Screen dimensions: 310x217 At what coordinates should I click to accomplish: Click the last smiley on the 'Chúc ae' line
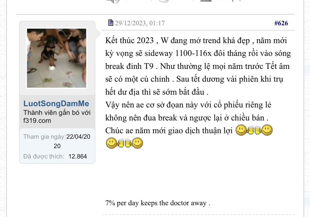267,130
